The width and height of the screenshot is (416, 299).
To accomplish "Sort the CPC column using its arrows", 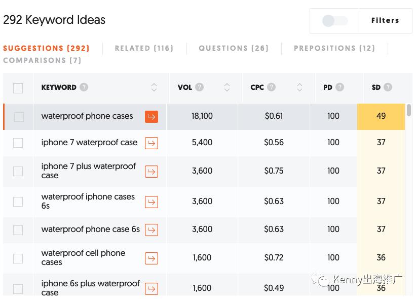I will point(299,88).
